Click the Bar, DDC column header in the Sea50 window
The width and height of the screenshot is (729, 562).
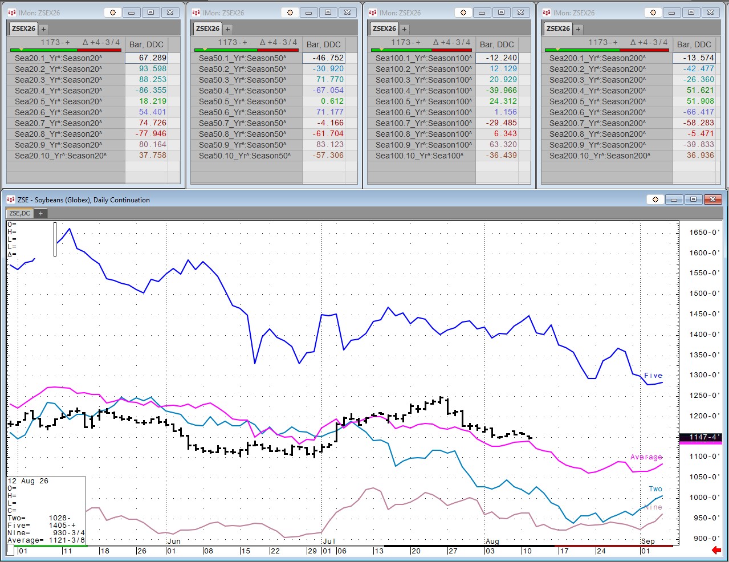tap(324, 44)
